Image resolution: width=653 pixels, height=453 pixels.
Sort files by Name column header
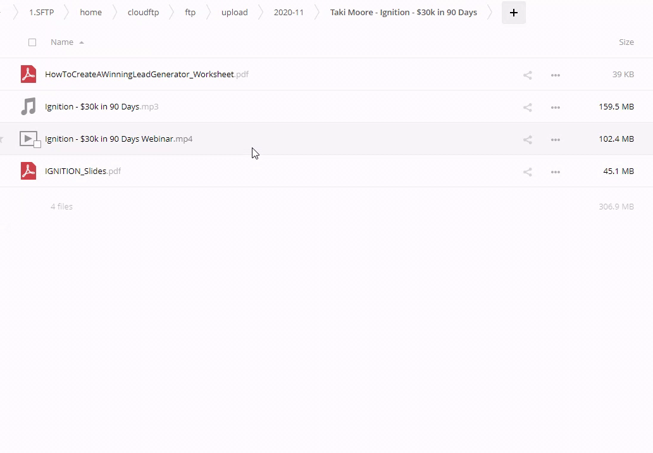(62, 42)
